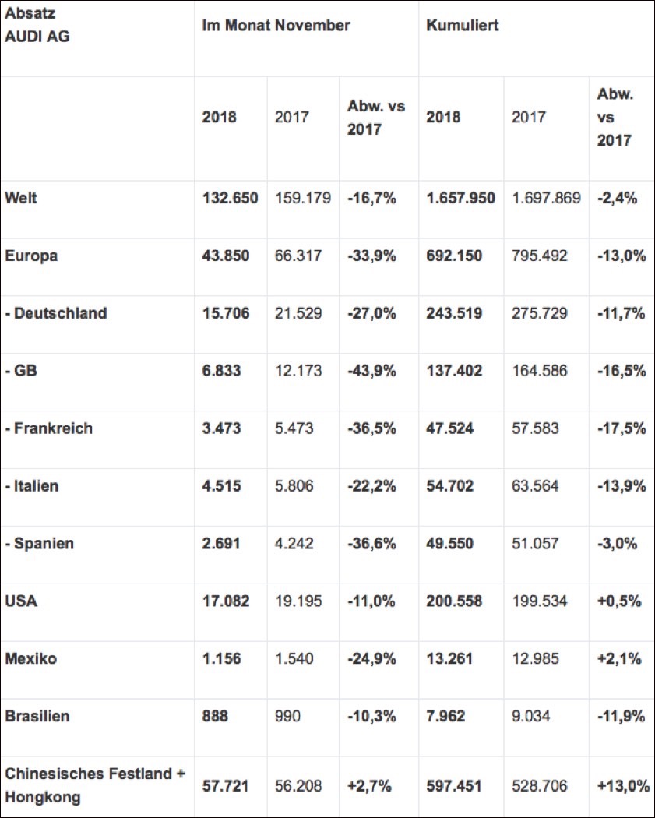Click Chinesisches Festland + Hongkong label

pos(95,785)
